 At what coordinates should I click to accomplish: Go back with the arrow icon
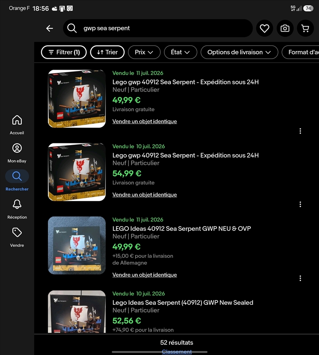(50, 28)
